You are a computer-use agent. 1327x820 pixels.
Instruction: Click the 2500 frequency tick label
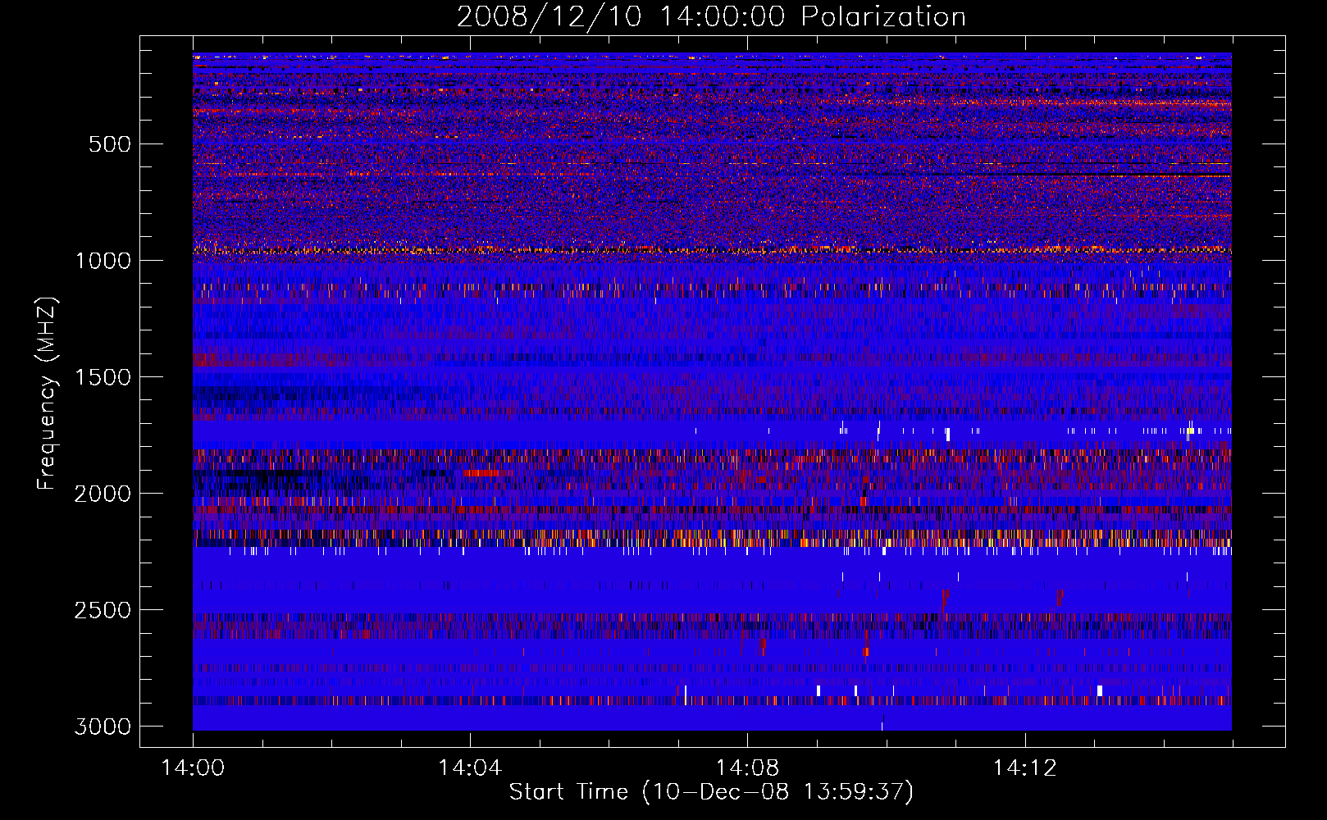103,610
